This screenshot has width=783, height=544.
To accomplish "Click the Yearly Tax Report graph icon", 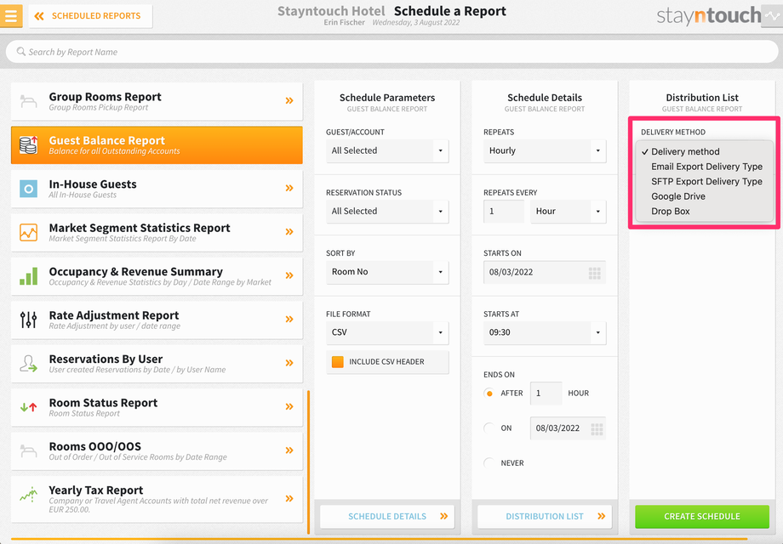I will [28, 495].
